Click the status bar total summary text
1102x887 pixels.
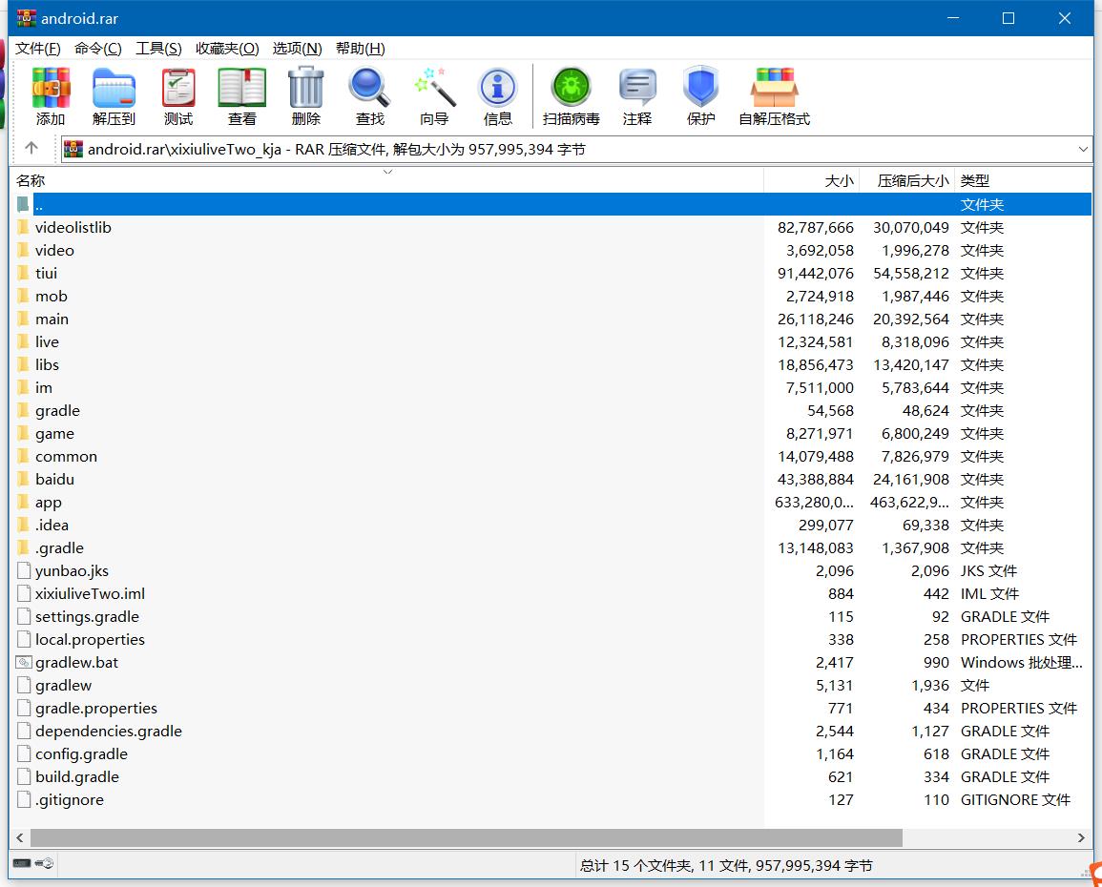tap(726, 865)
